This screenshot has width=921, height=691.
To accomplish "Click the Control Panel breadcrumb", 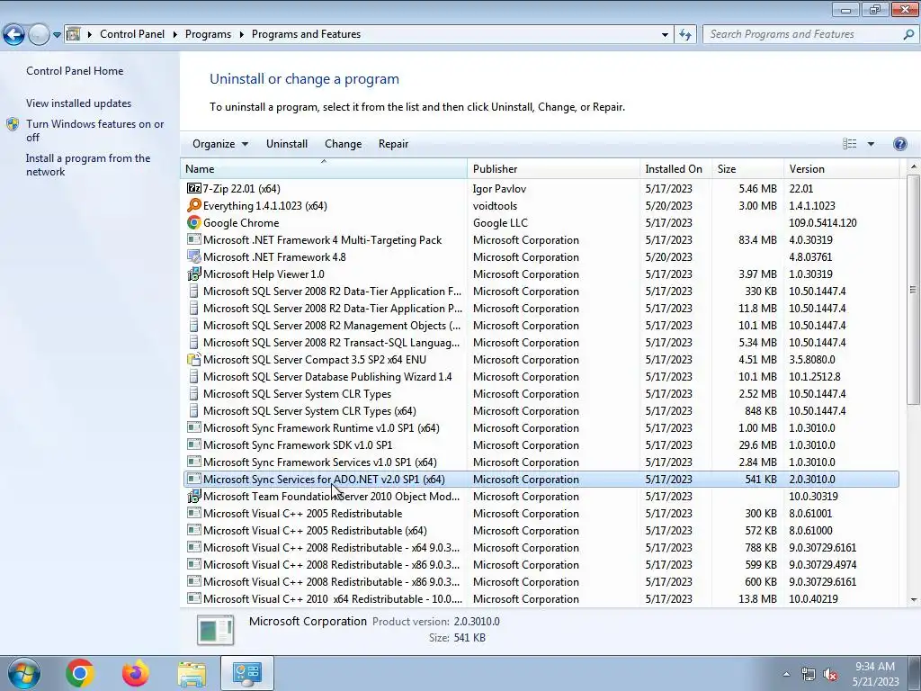I will [132, 35].
